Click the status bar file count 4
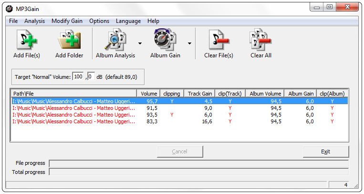Viewport: 364px width, 194px height. click(x=346, y=185)
